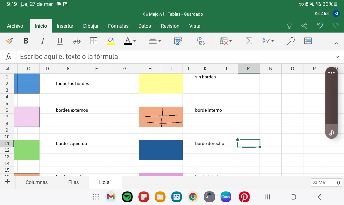Image resolution: width=344 pixels, height=205 pixels.
Task: Apply the yellow fill color bucket
Action: [x=111, y=41]
